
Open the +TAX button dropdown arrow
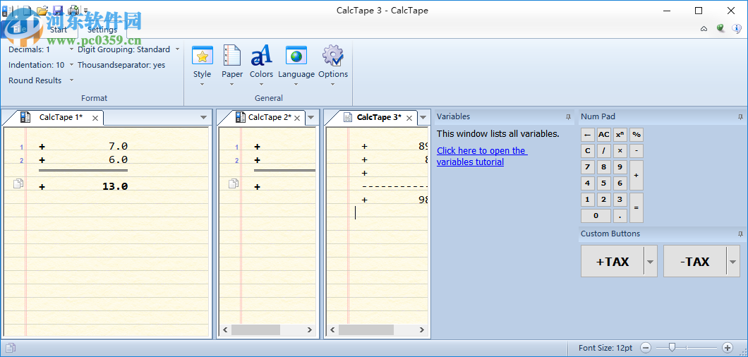[x=650, y=262]
